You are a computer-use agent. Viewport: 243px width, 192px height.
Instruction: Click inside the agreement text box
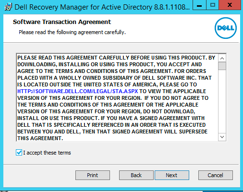point(117,97)
